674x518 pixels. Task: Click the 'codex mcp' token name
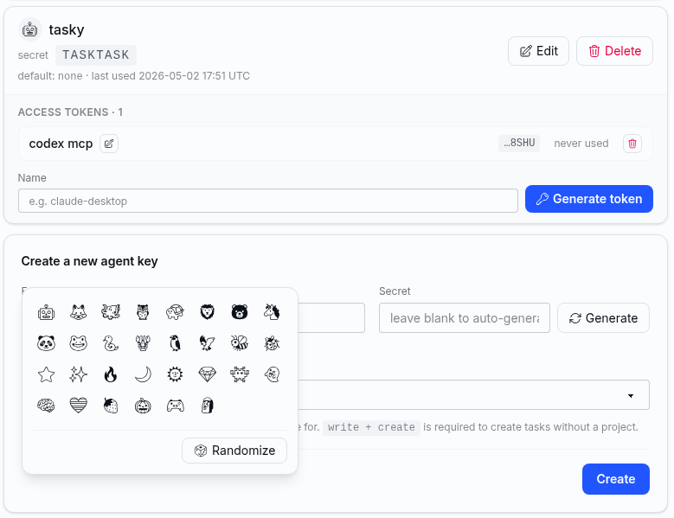[x=61, y=144]
